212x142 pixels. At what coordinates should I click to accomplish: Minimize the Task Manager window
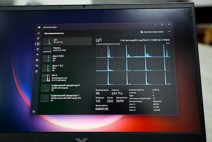[156, 25]
